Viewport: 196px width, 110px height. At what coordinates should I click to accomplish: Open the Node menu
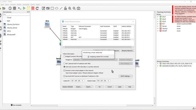(19, 5)
